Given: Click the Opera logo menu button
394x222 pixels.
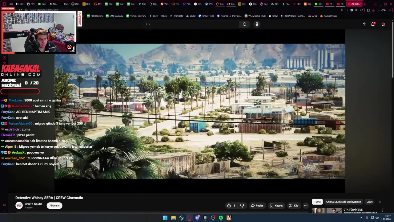Looking at the screenshot, I should point(4,4).
